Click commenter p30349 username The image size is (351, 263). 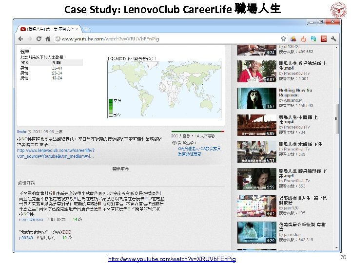[x=26, y=238]
